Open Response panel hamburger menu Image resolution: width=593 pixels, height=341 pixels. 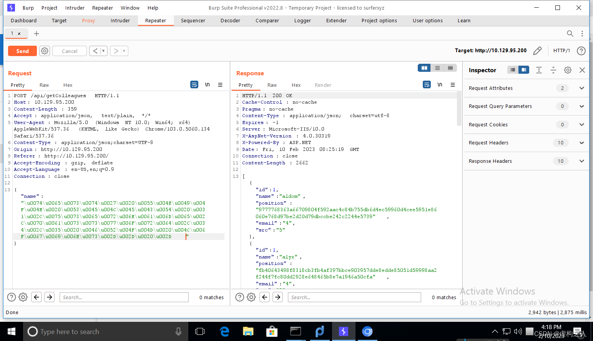tap(453, 84)
